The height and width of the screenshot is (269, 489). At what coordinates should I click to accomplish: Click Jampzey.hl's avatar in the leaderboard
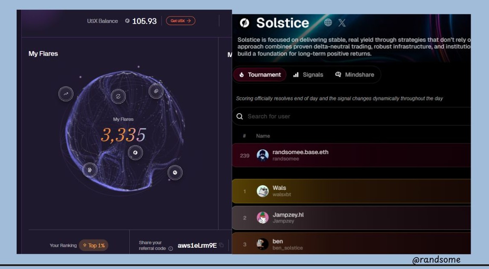coord(262,217)
